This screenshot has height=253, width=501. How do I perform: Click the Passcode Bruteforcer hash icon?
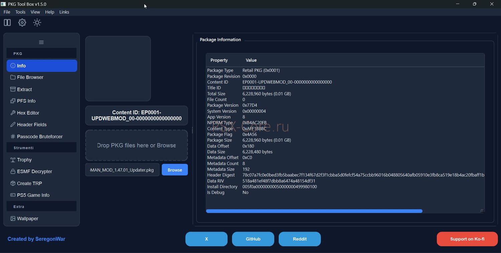click(13, 136)
